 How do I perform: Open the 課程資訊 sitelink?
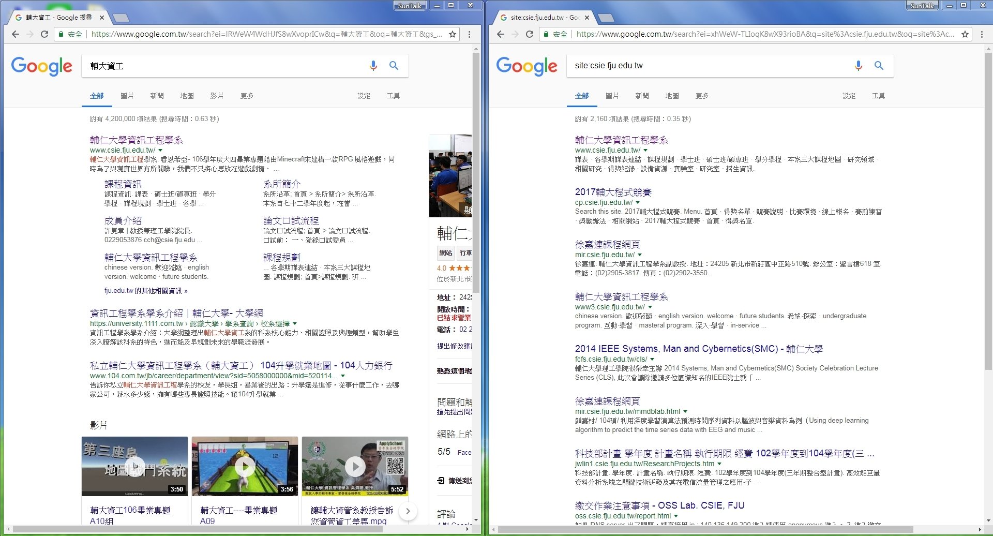(x=123, y=184)
